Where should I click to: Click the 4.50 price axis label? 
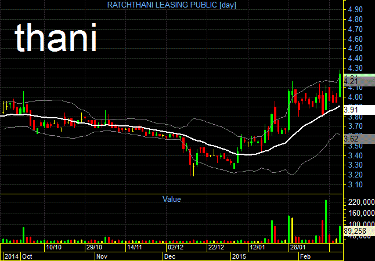(356, 49)
